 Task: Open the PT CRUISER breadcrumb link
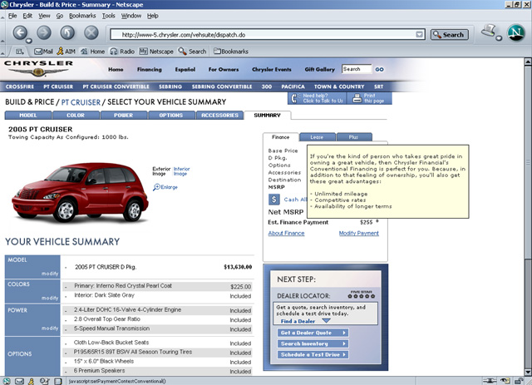(81, 102)
